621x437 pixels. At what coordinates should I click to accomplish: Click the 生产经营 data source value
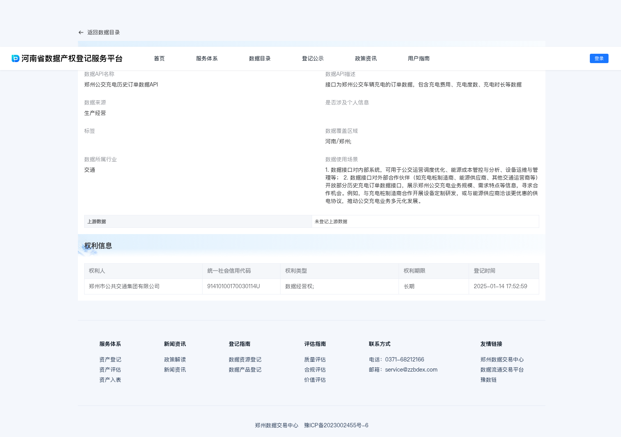pyautogui.click(x=95, y=113)
